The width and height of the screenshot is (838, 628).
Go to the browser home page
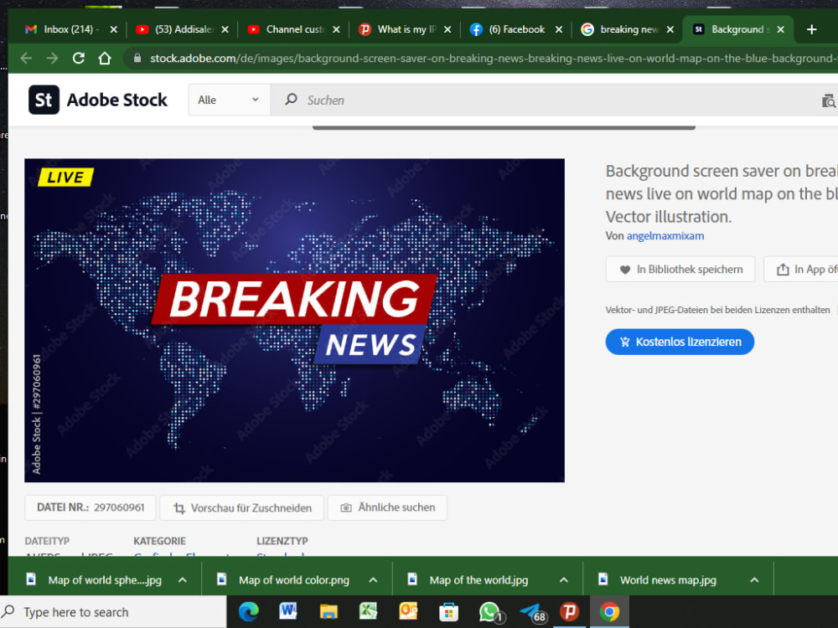click(105, 59)
